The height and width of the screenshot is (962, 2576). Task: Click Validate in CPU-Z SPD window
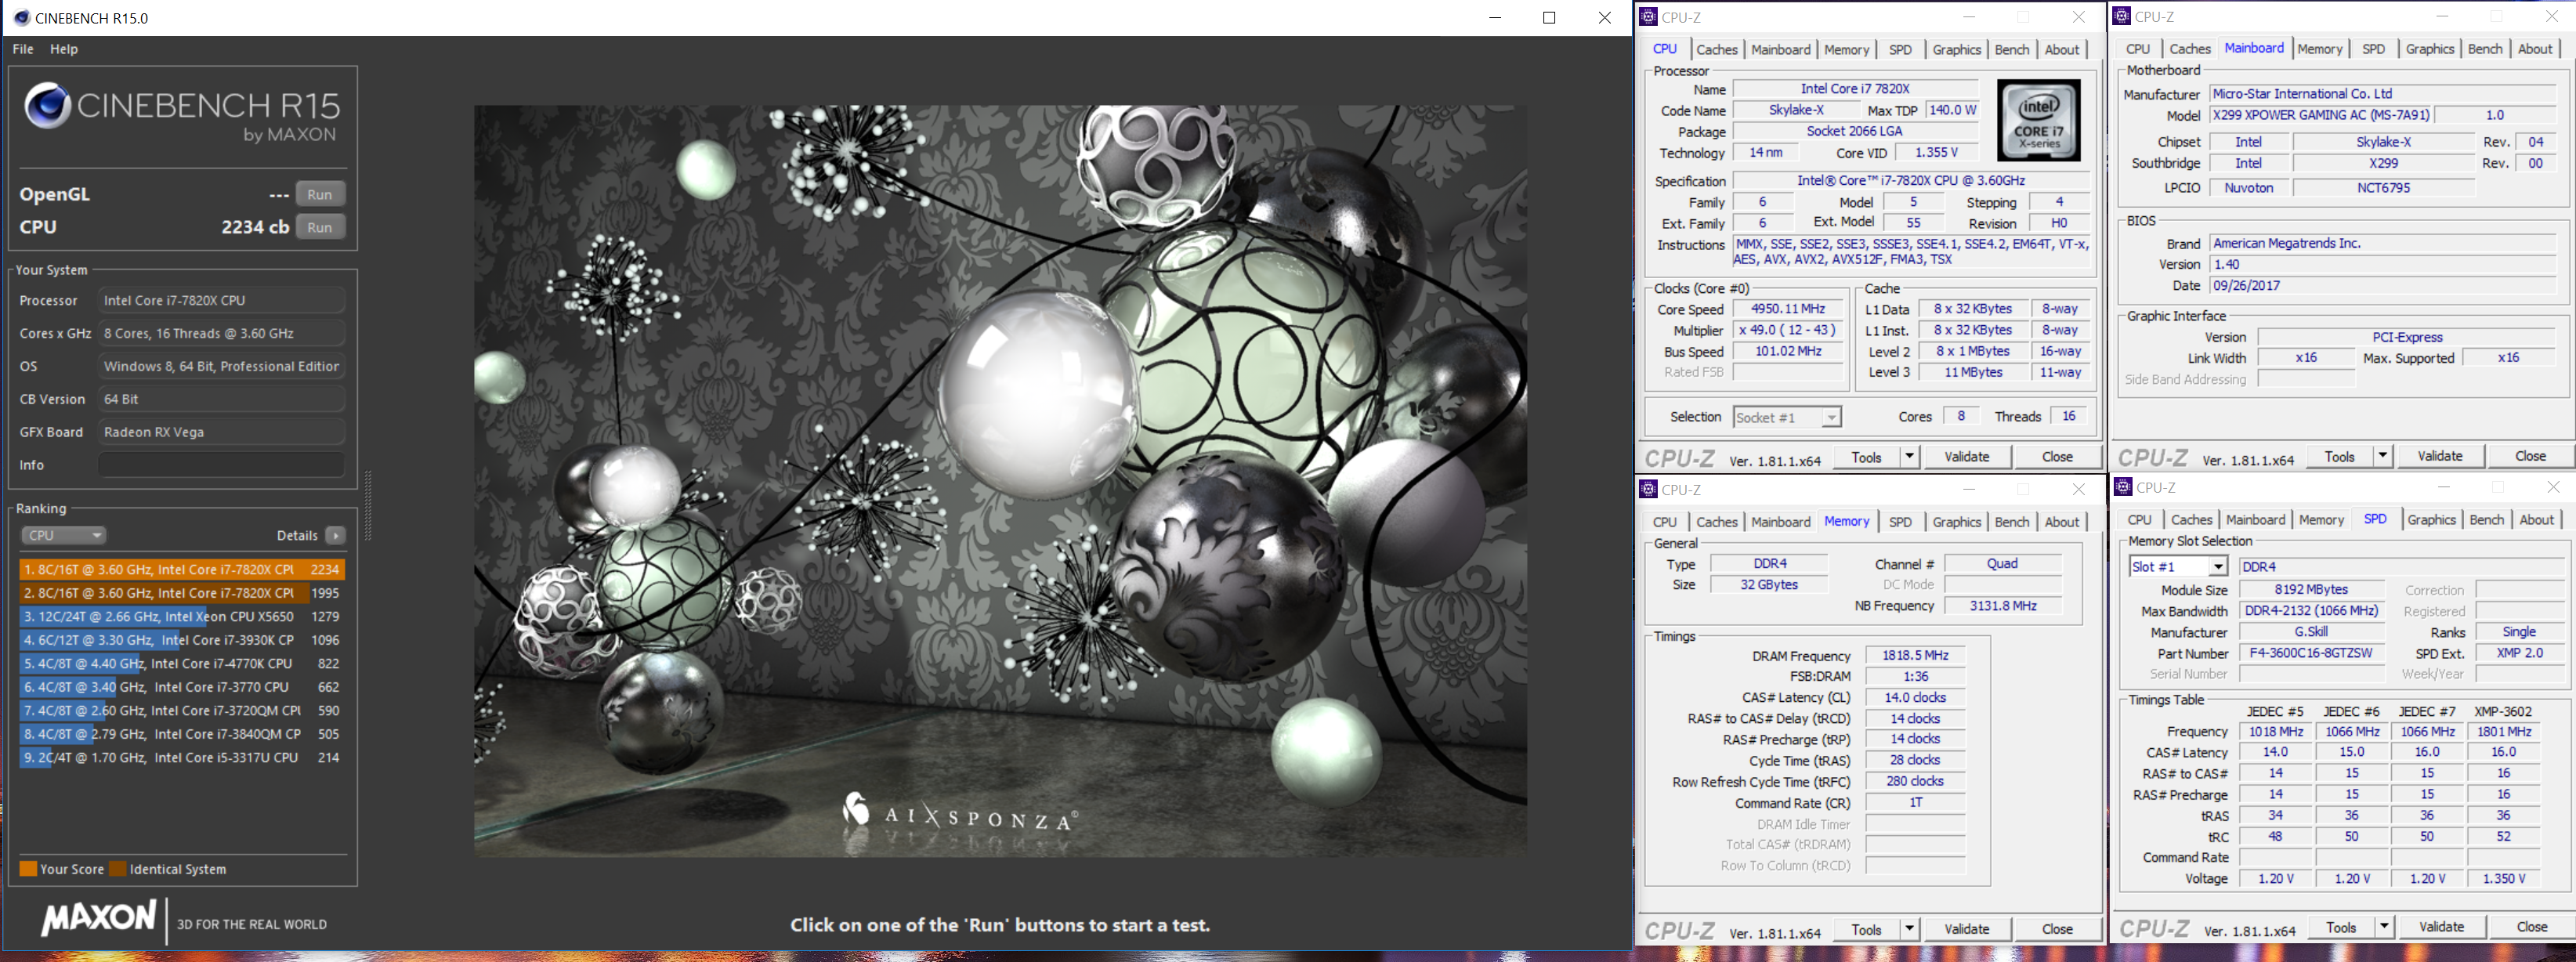click(2441, 926)
